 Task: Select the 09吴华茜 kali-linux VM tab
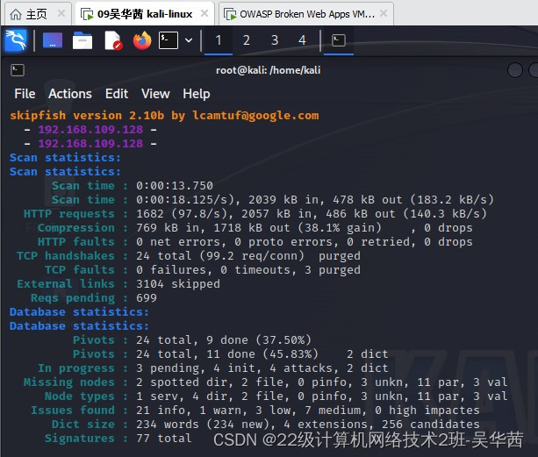click(144, 14)
